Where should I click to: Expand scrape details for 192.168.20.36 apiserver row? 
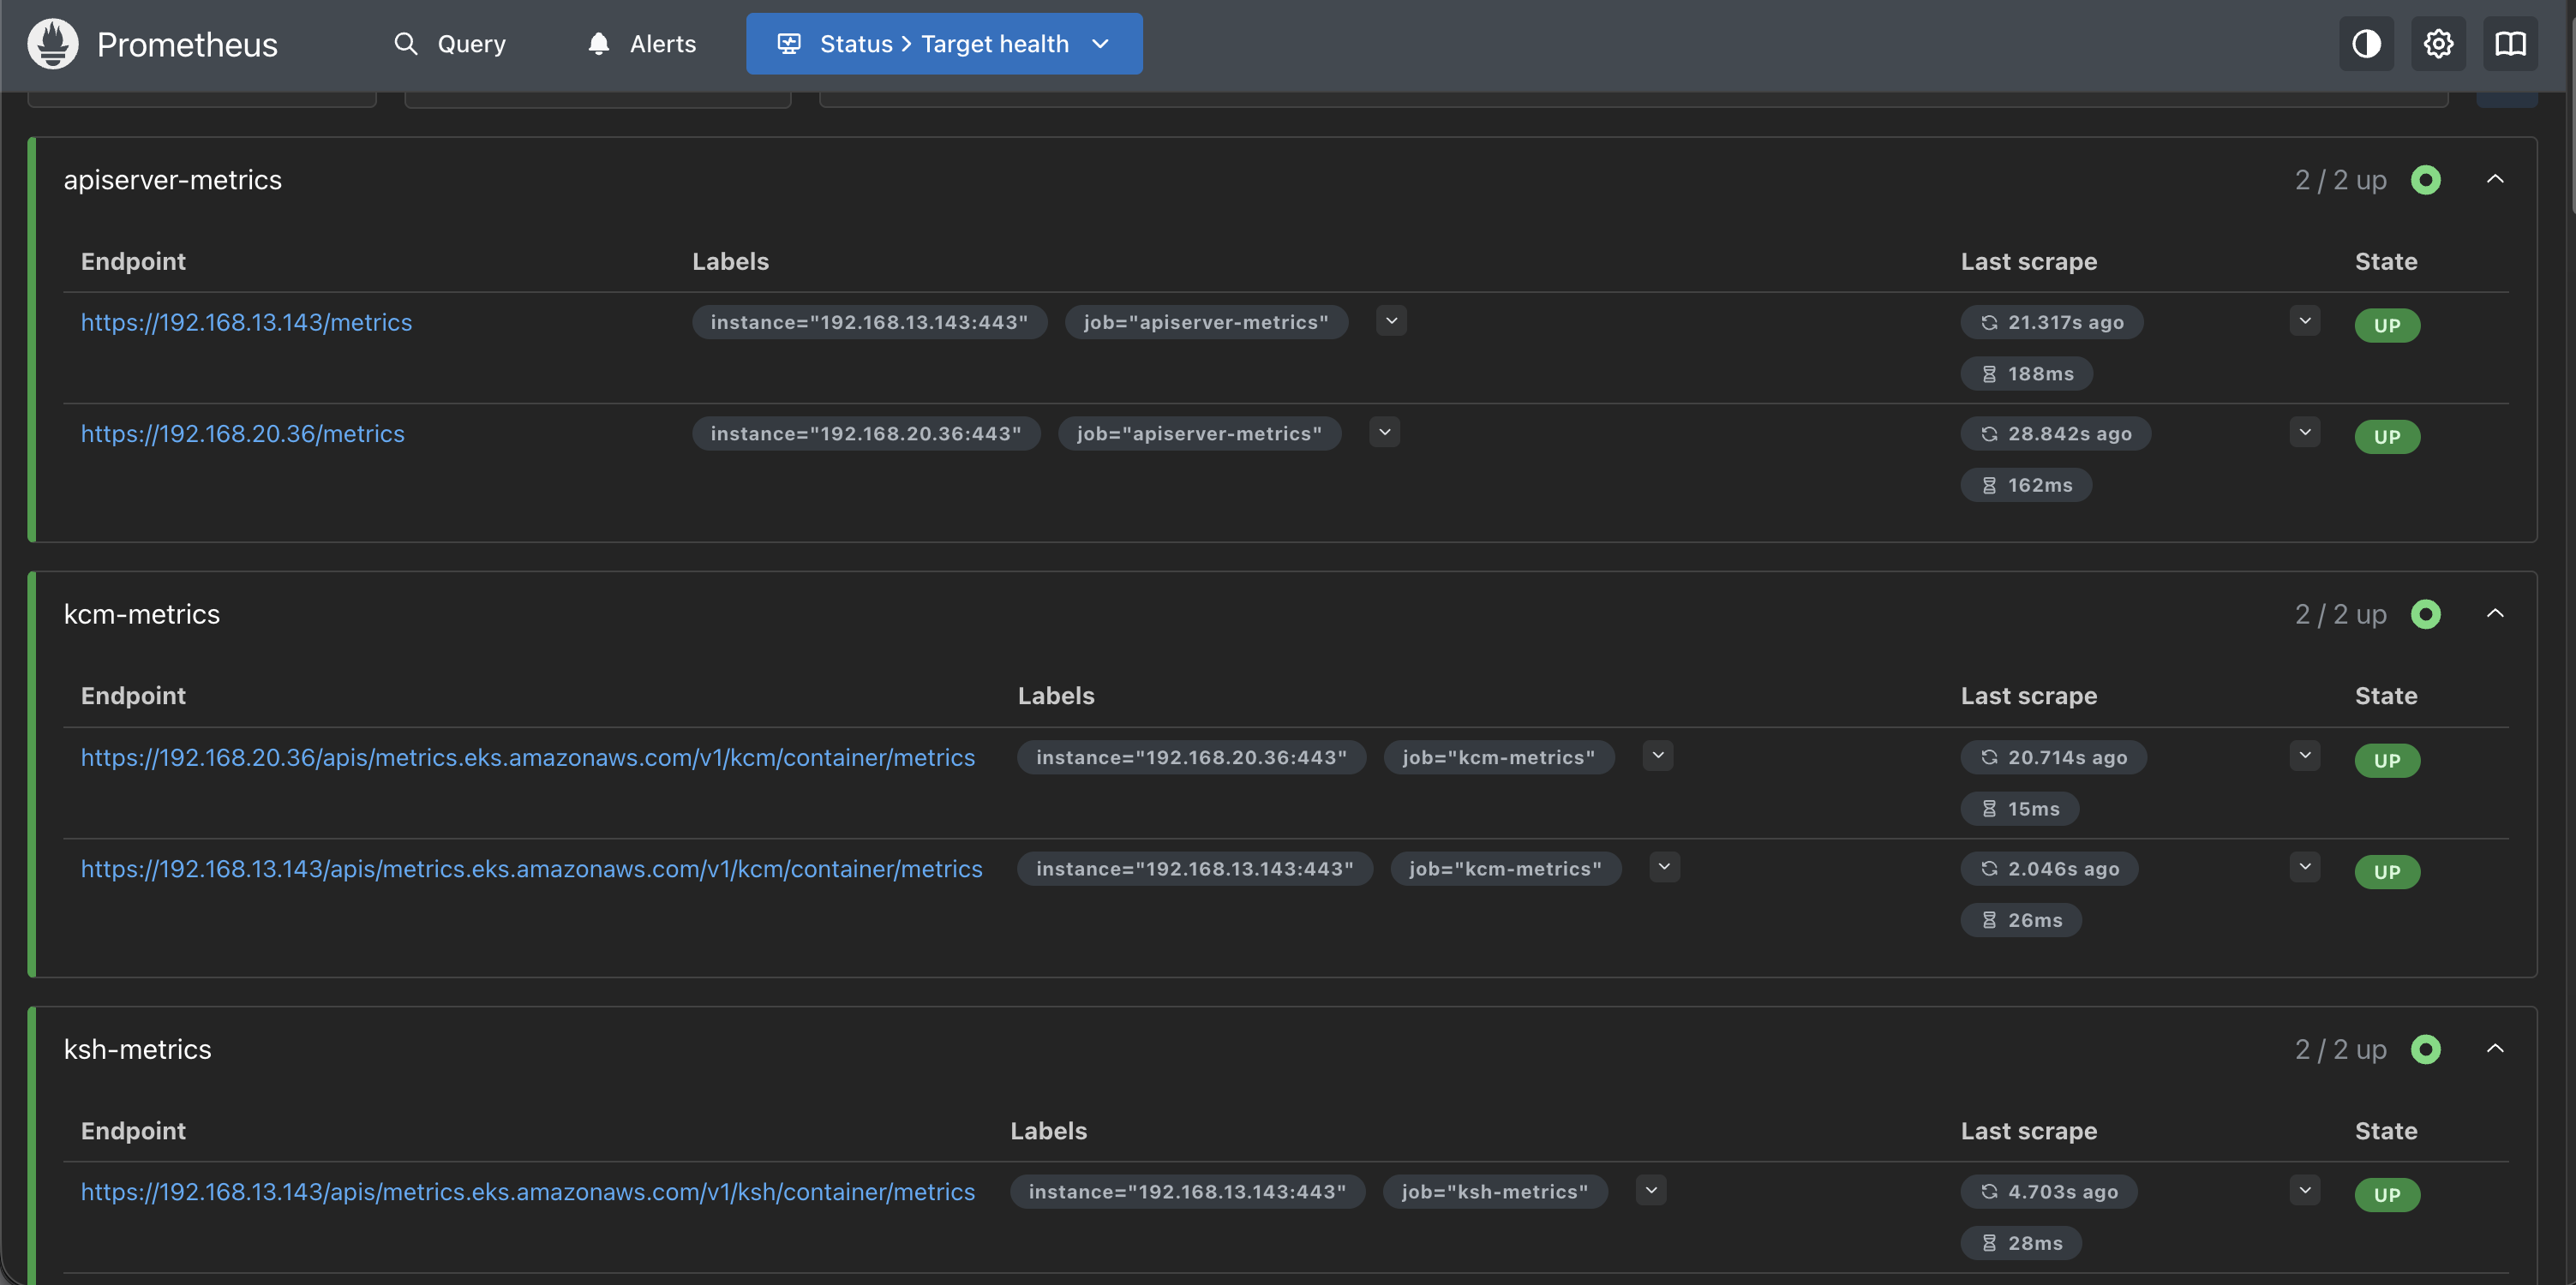[x=2304, y=433]
